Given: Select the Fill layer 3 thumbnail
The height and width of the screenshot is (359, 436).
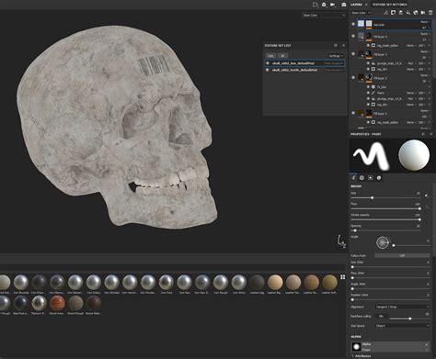Looking at the screenshot, I should click(x=361, y=54).
